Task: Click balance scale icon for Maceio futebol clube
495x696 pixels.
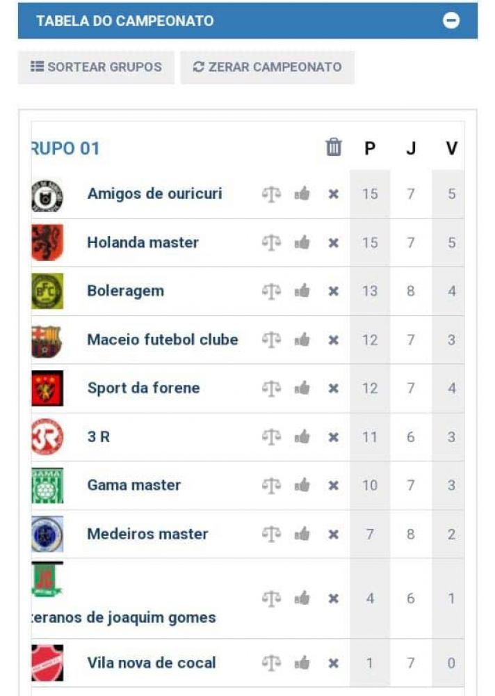Action: pos(270,340)
